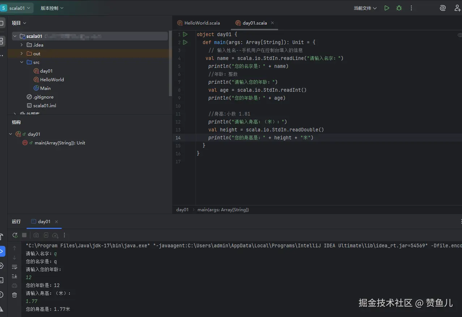Run current file with the green play icon
The height and width of the screenshot is (317, 462).
(x=387, y=8)
